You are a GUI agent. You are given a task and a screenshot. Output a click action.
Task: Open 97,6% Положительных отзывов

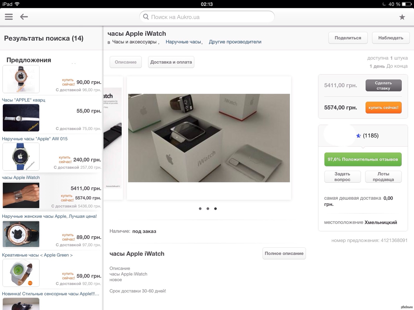(363, 159)
